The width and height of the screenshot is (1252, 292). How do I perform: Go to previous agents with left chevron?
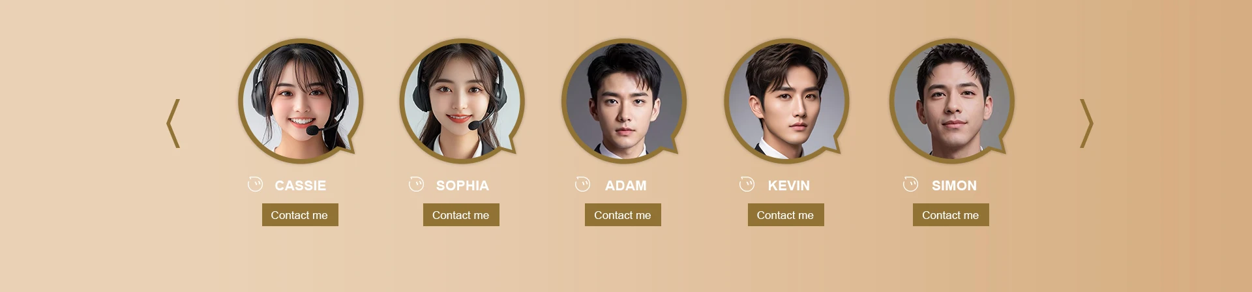tap(173, 123)
